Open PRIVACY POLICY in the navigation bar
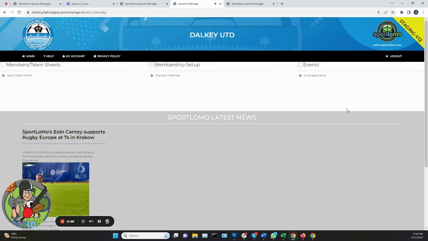 (107, 56)
